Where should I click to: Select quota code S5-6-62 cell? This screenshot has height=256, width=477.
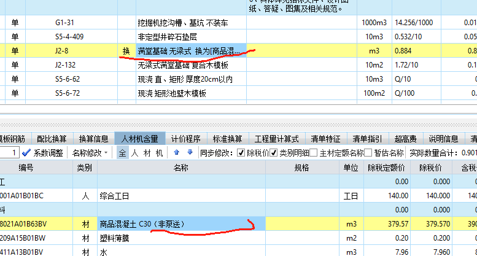pyautogui.click(x=71, y=79)
